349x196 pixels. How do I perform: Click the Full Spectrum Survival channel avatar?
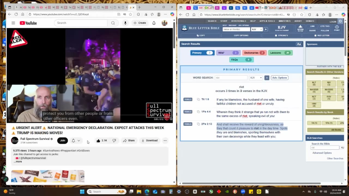[14, 140]
